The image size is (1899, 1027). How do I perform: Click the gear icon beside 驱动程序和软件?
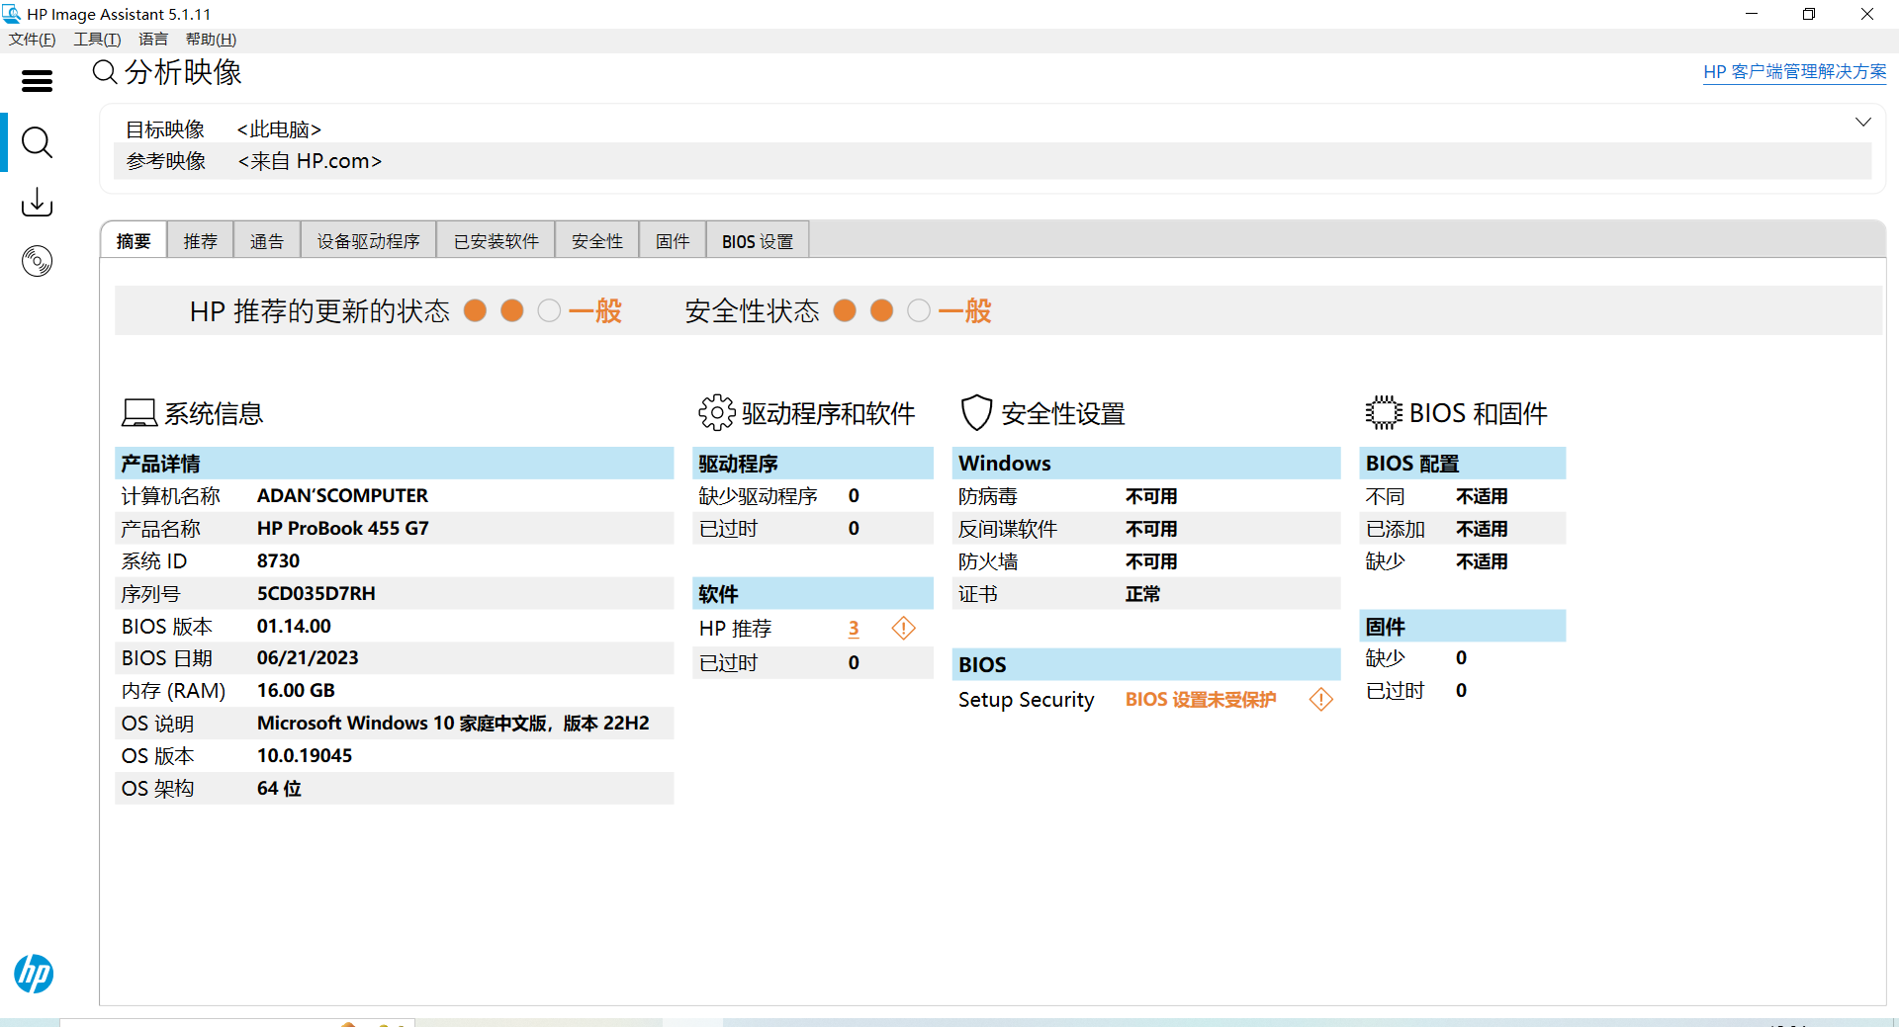[x=716, y=413]
